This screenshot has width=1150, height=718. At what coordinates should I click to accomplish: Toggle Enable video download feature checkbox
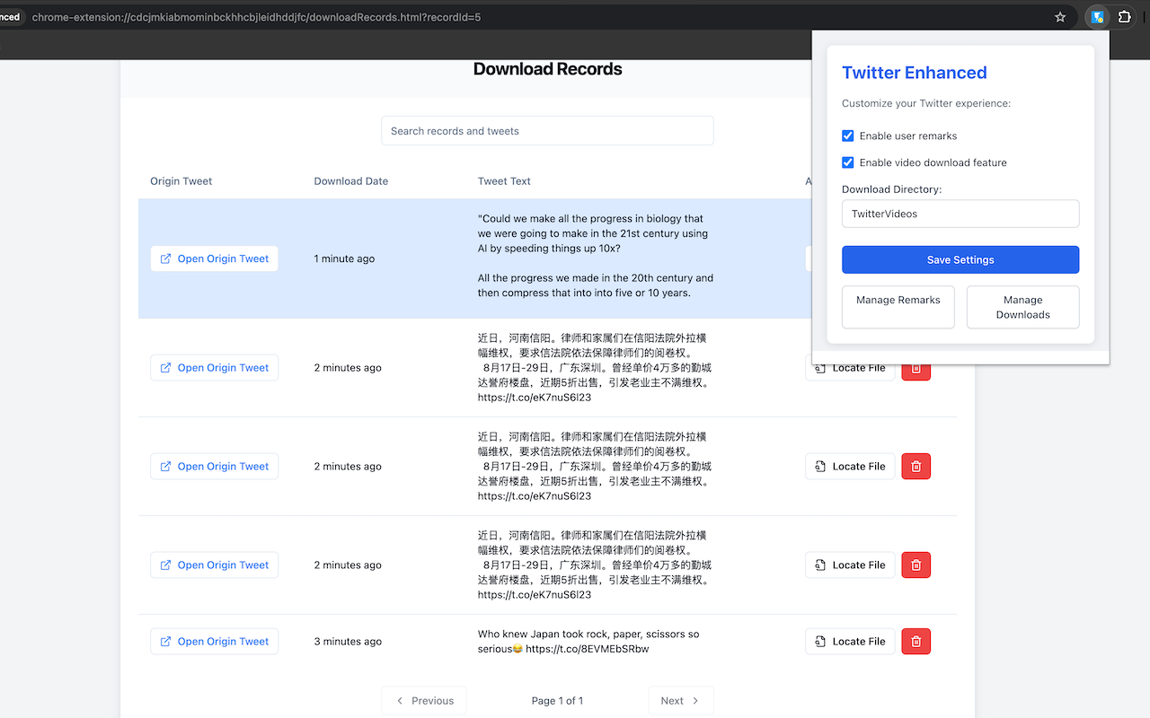point(847,162)
